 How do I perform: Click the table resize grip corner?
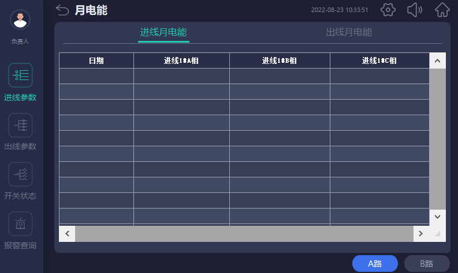tap(438, 234)
